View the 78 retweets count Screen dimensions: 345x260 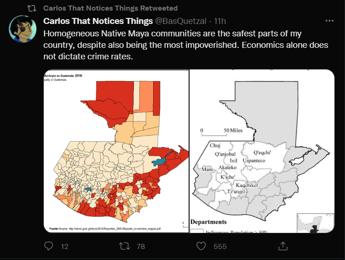point(141,246)
